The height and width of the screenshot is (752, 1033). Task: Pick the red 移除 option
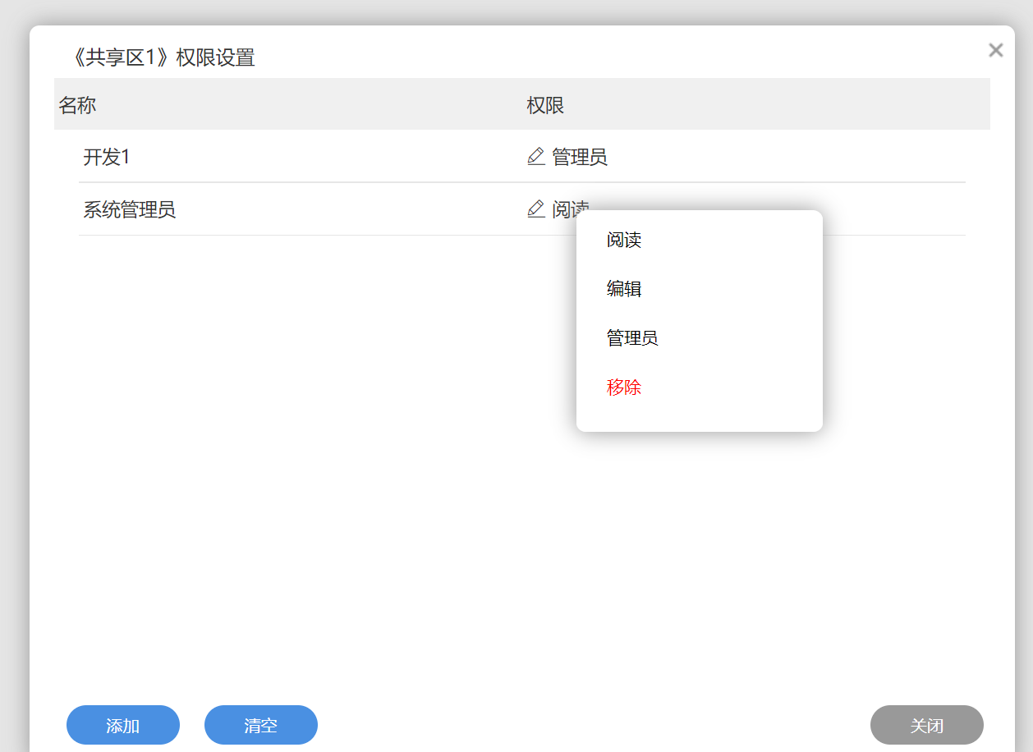(x=624, y=387)
